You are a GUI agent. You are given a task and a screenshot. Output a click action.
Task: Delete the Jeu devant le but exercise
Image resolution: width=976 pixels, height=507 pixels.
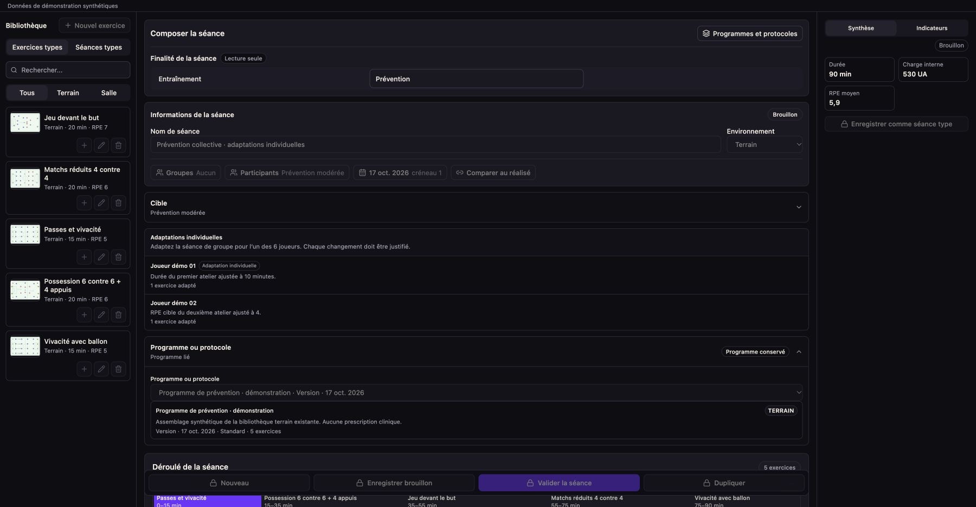(119, 145)
